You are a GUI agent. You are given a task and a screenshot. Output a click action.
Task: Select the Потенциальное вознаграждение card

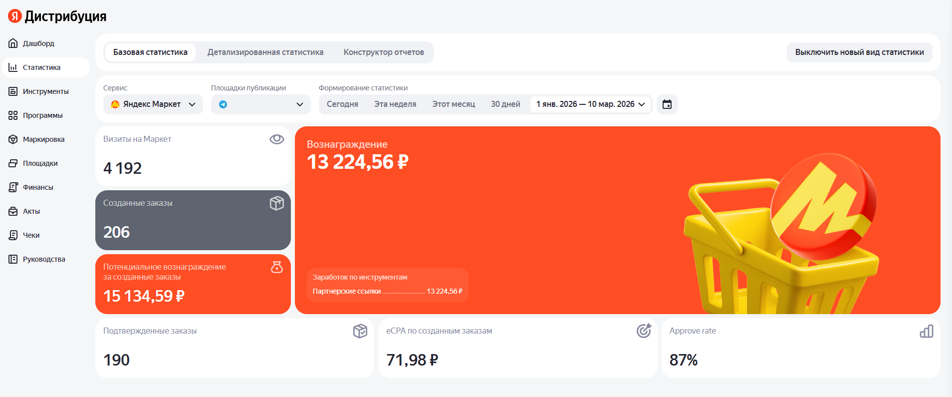[x=193, y=284]
